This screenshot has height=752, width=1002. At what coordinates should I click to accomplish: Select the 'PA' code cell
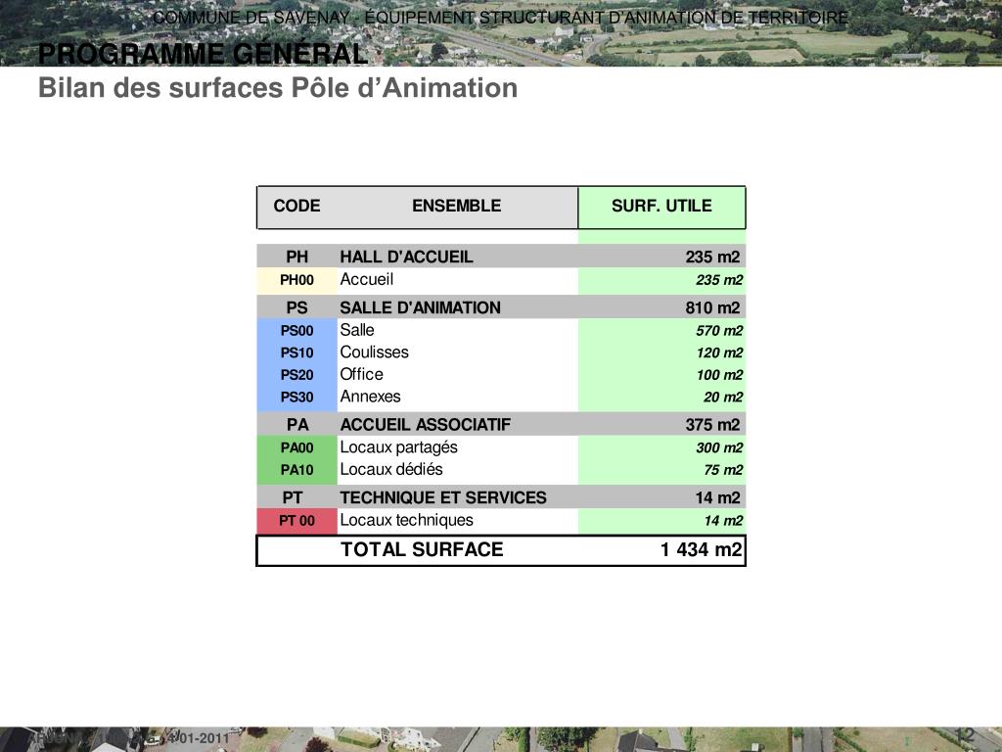[x=296, y=425]
